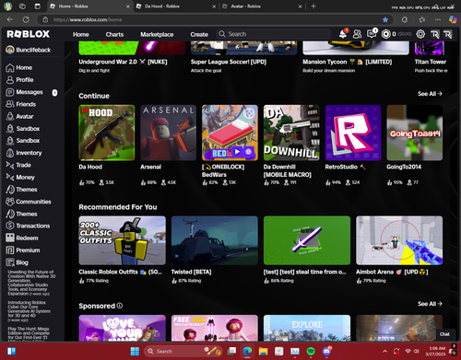Open the friends icon in the top bar
Image resolution: width=461 pixels, height=360 pixels.
[x=357, y=34]
